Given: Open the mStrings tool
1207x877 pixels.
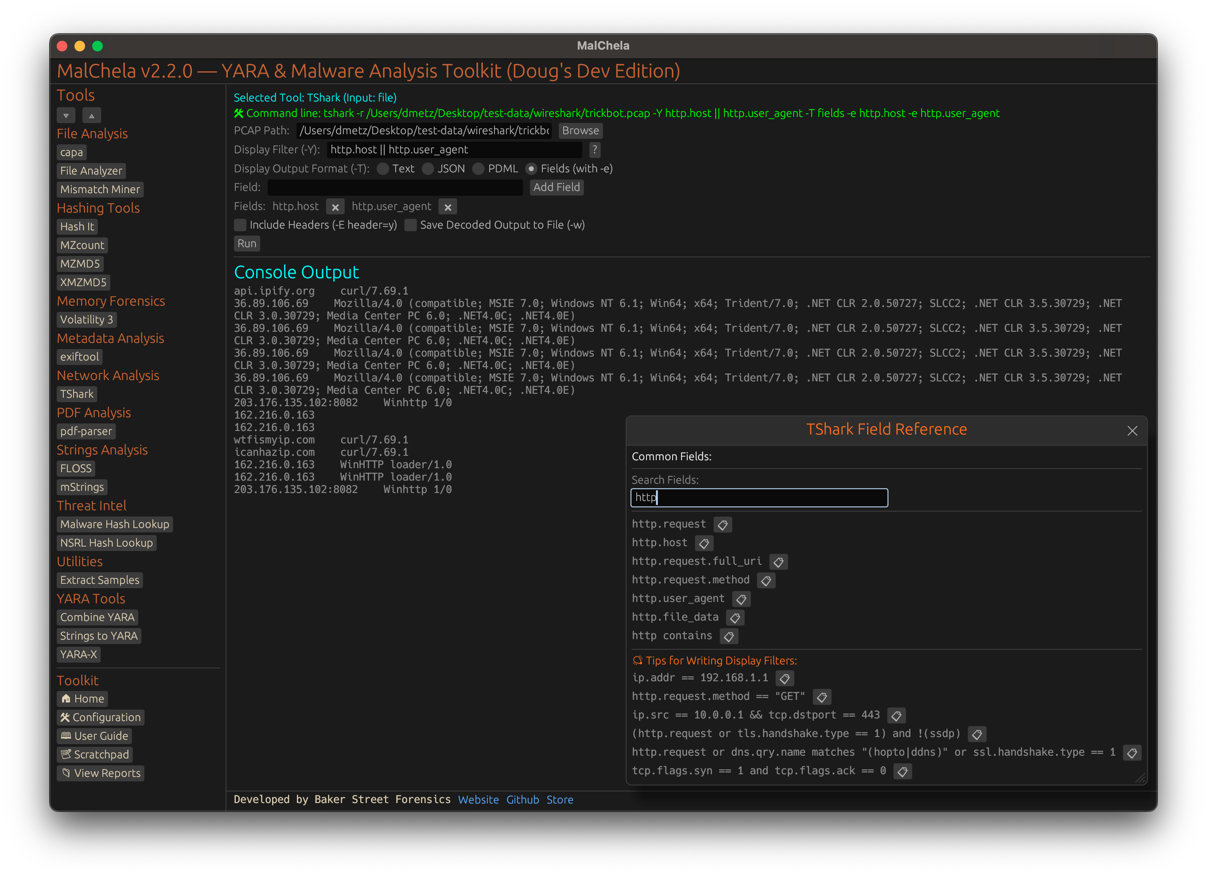Looking at the screenshot, I should pos(82,488).
